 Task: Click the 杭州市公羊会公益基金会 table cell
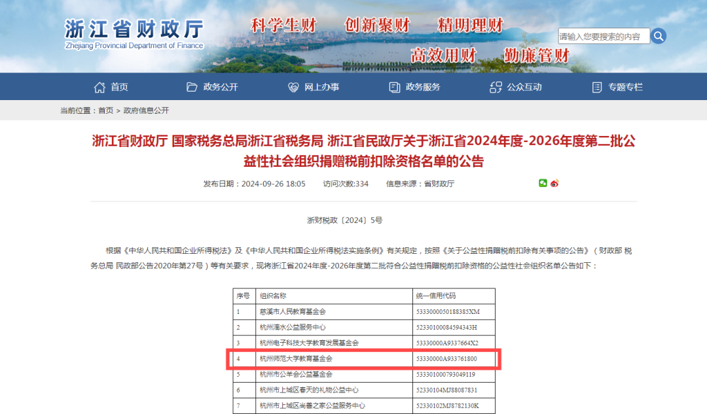click(334, 374)
